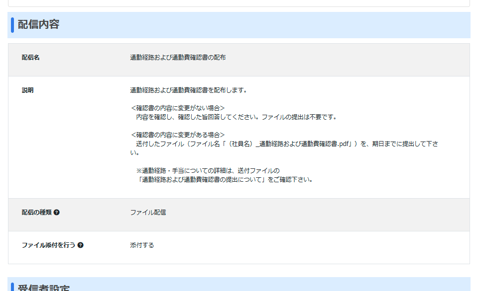This screenshot has height=291, width=478.
Task: Click the line ending with をご確認下さい。
Action: (x=227, y=180)
